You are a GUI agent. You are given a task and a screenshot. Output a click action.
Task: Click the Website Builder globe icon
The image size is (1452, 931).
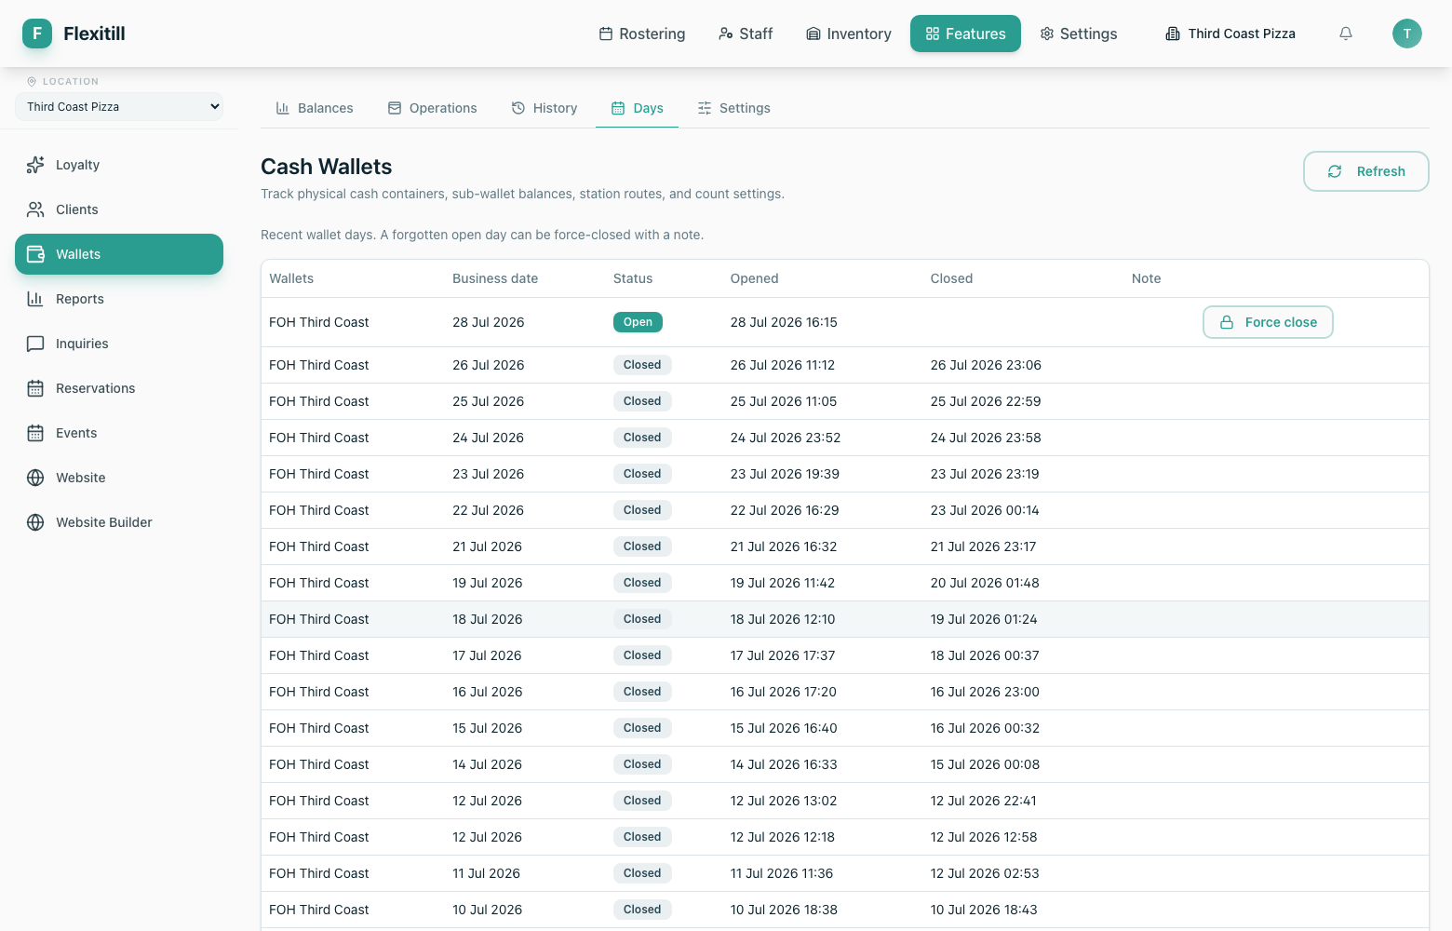[x=35, y=522]
